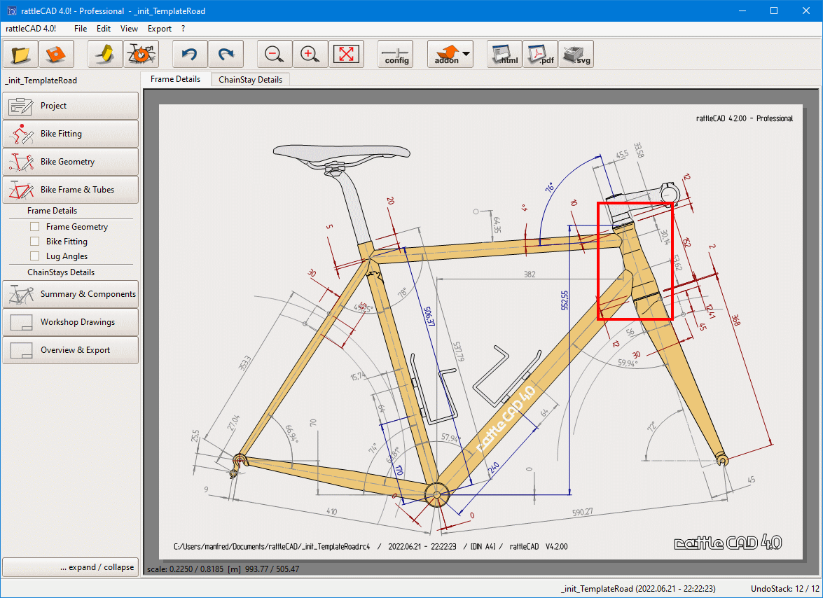Click the rattleCAD 4.2.00 - Professional label
The image size is (823, 598).
coord(745,118)
